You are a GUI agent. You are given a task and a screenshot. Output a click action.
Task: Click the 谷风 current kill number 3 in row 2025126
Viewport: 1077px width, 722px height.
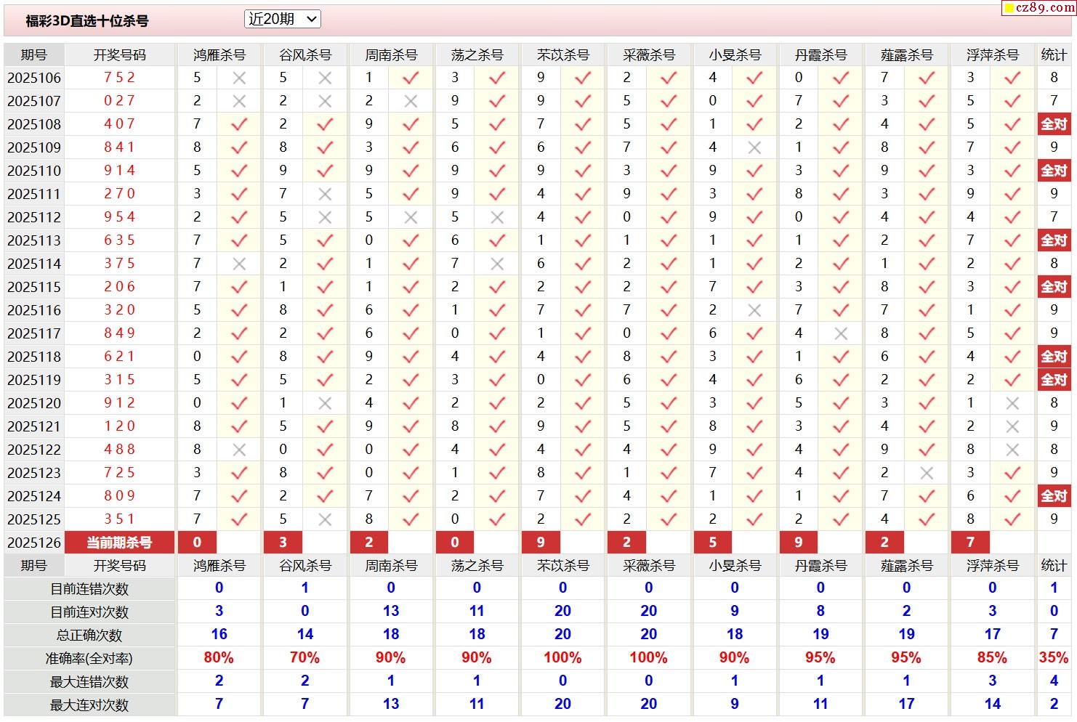point(283,543)
